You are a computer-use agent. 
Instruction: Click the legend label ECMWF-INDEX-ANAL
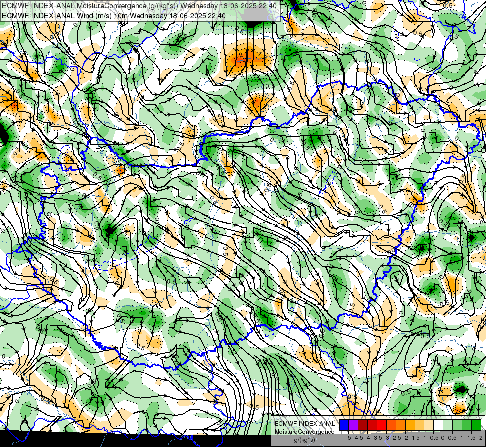pos(304,424)
